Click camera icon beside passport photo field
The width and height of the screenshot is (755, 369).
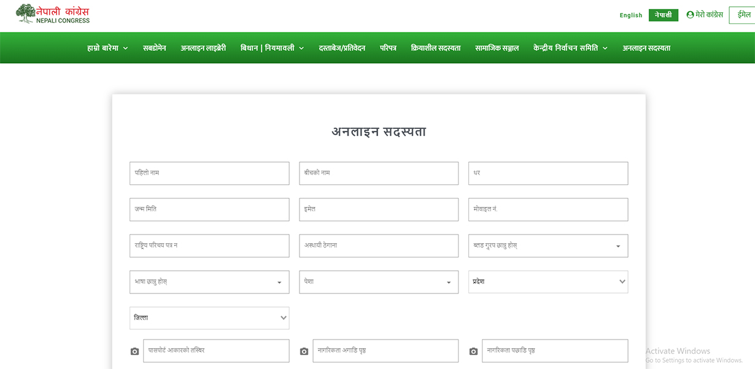coord(135,351)
